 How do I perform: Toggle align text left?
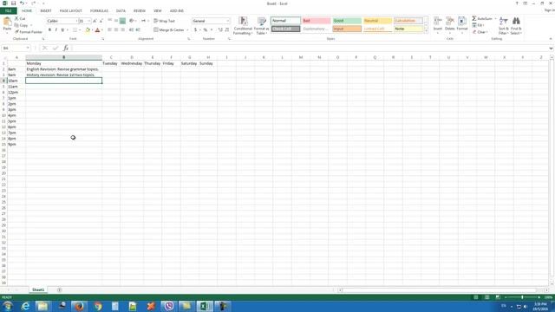click(x=110, y=30)
